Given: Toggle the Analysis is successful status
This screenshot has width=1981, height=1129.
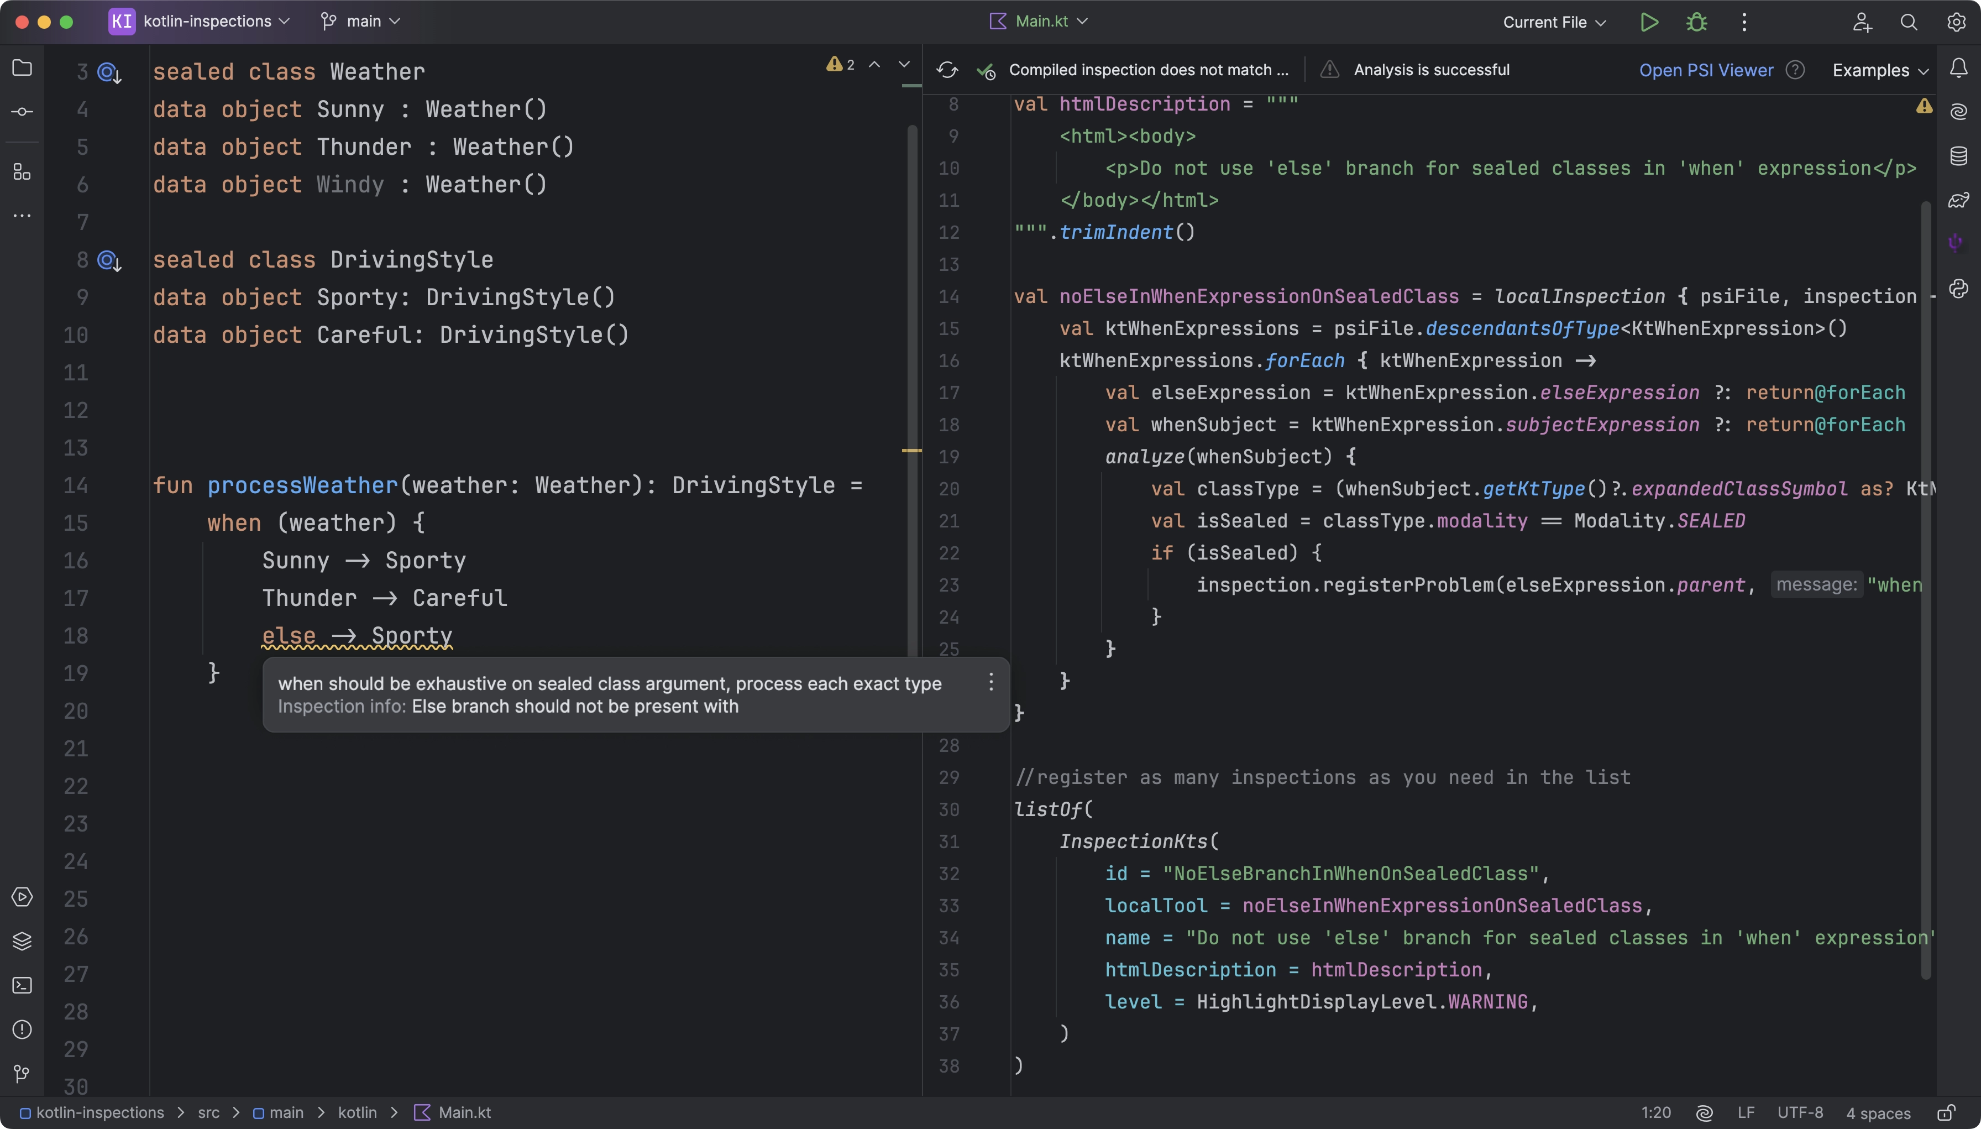Looking at the screenshot, I should pos(1430,69).
